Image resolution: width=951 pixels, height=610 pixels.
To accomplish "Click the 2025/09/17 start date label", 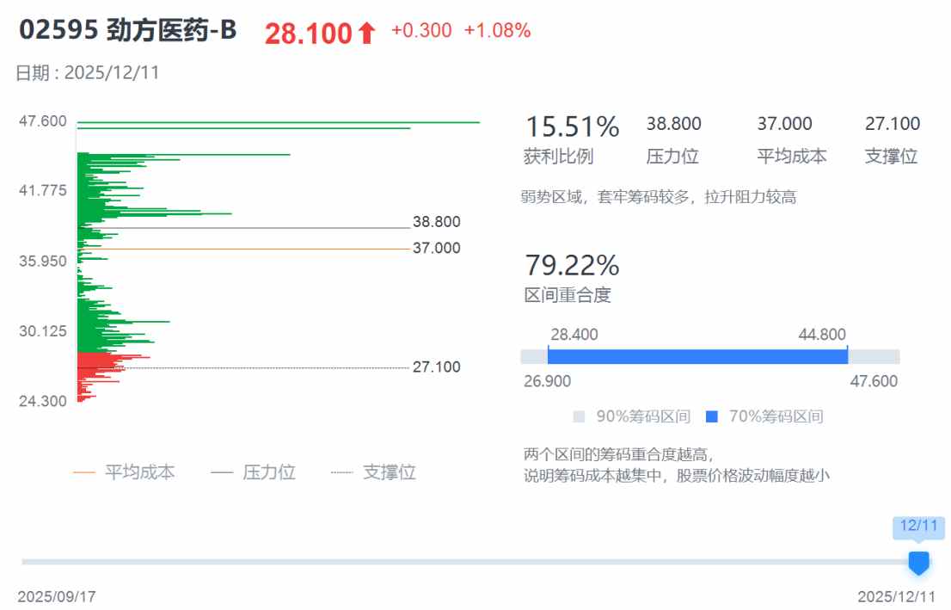I will click(x=57, y=596).
